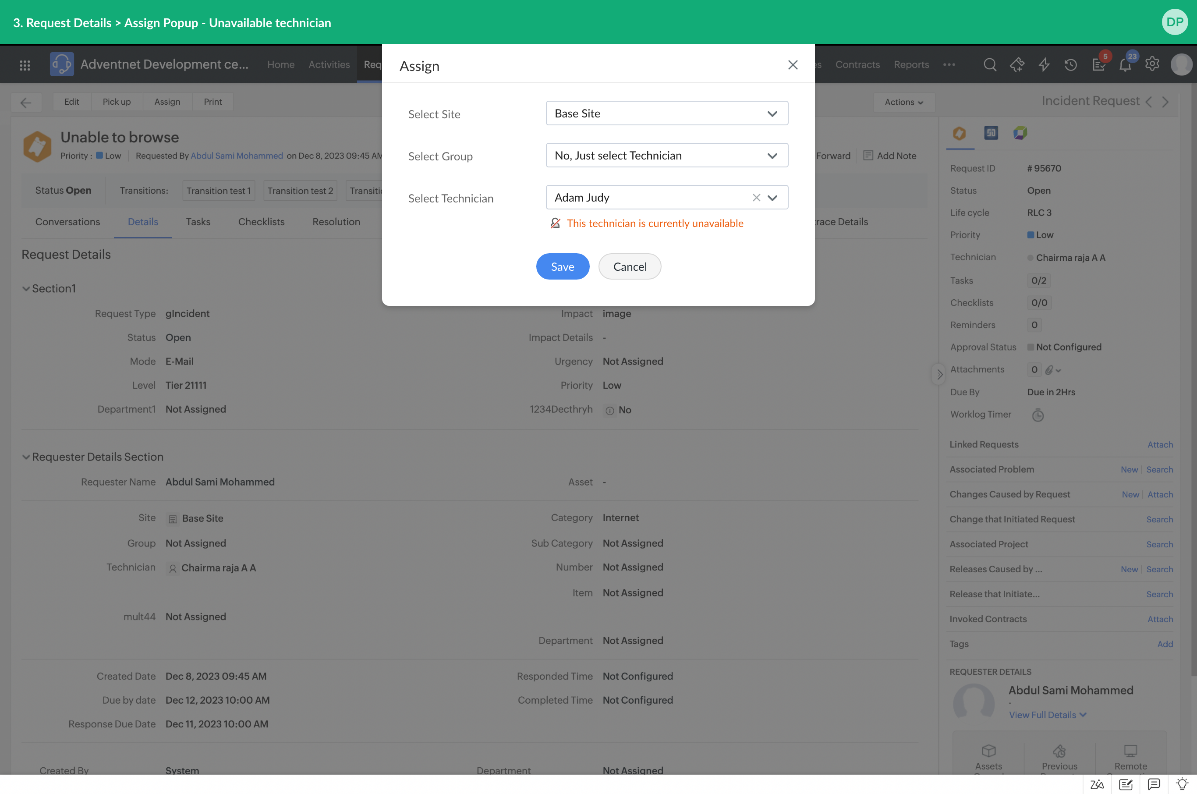Cancel the Assign popup
The width and height of the screenshot is (1197, 794).
pos(629,266)
